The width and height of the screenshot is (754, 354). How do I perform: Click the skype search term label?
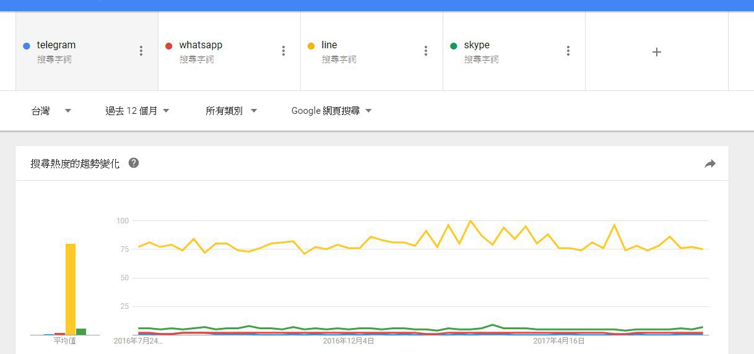[477, 45]
